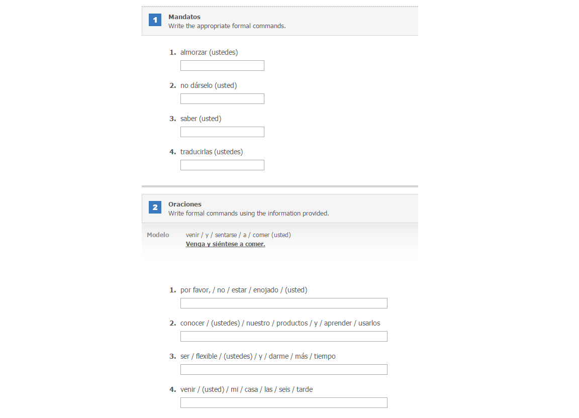Click the Oraciones section heading
This screenshot has width=579, height=418.
point(184,204)
